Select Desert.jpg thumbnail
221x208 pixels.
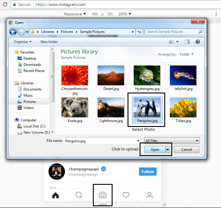point(111,76)
